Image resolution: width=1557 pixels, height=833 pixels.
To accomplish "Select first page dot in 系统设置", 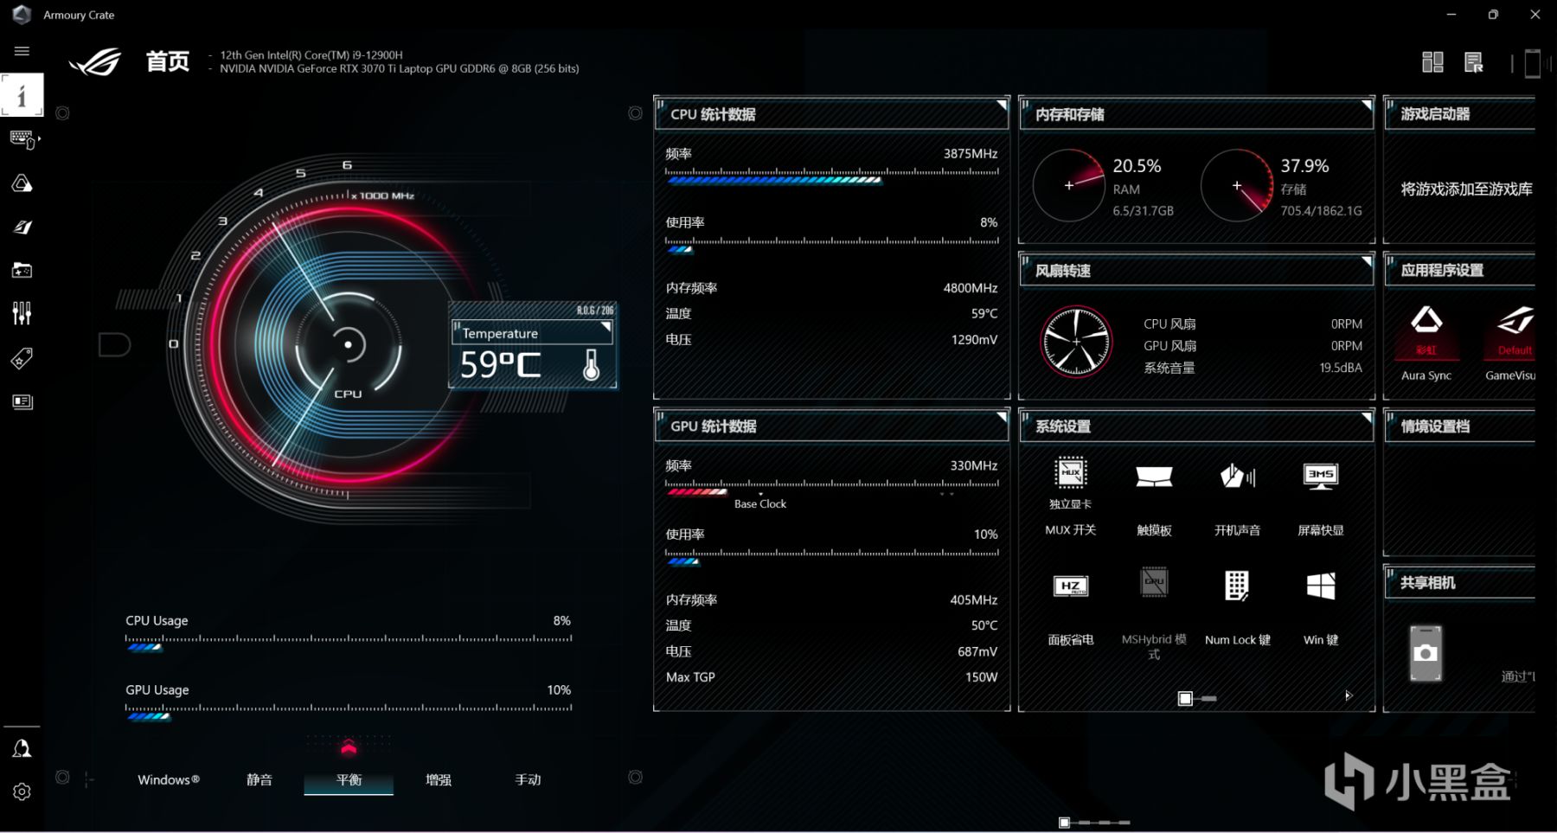I will click(1185, 698).
